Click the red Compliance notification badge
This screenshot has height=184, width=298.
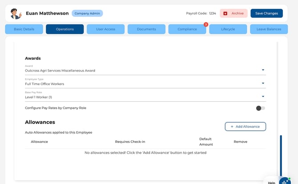pos(206,24)
